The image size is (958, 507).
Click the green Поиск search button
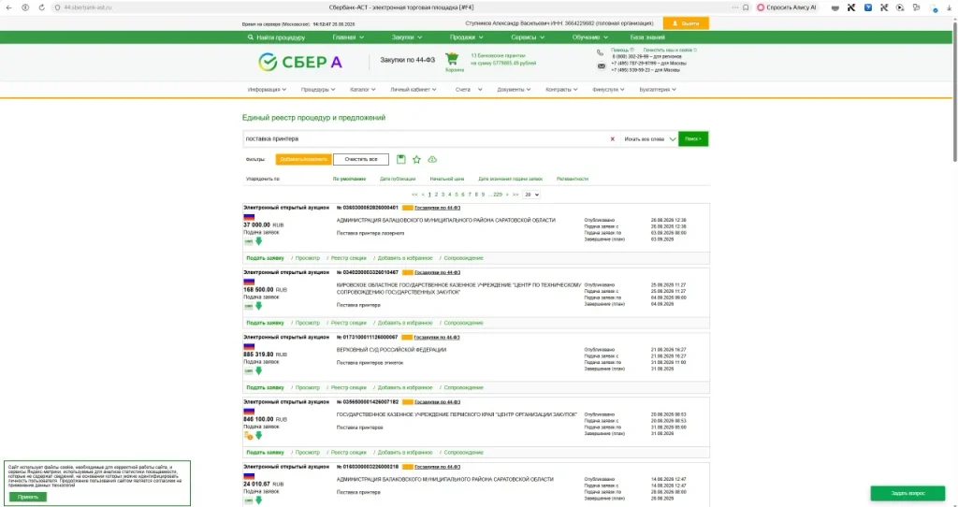(693, 139)
